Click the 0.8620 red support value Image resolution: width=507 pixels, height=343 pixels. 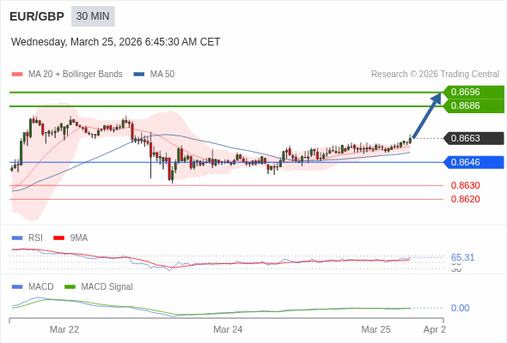pos(465,199)
